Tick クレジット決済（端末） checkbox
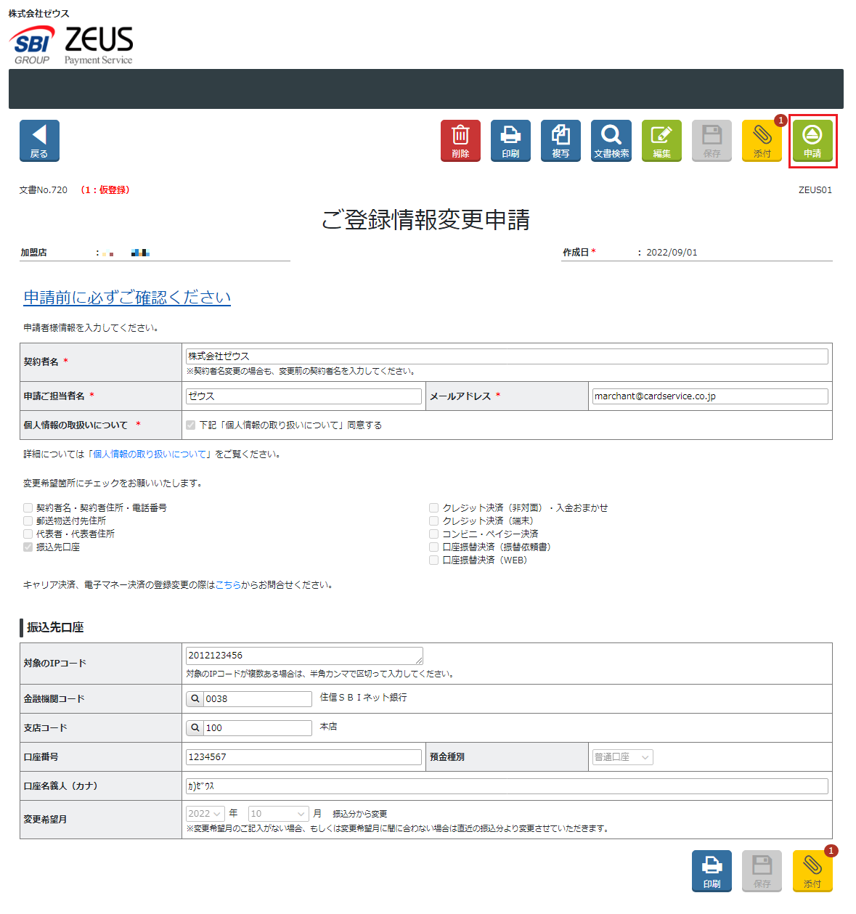This screenshot has height=914, width=856. (x=433, y=521)
